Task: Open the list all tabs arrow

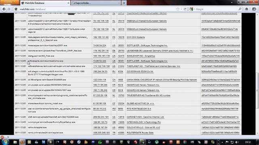Action: tap(231, 2)
